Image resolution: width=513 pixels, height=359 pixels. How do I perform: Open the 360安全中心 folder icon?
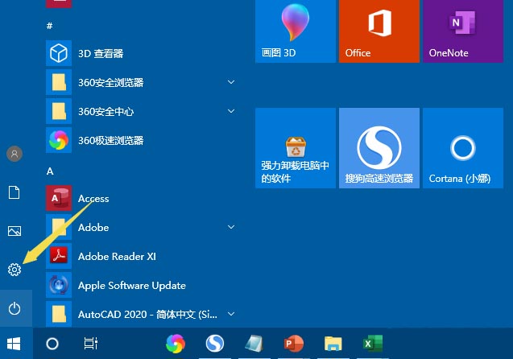point(59,111)
